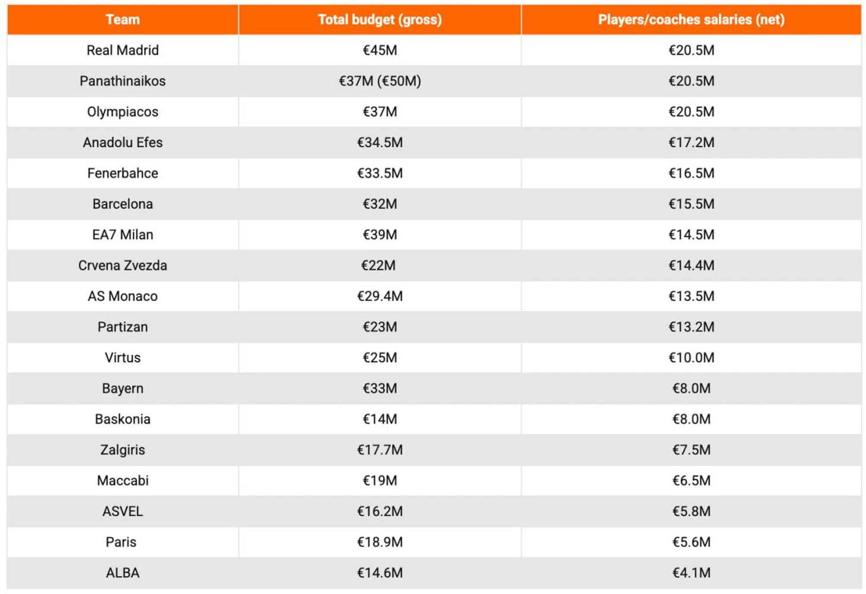Image resolution: width=866 pixels, height=594 pixels.
Task: Click Panathinaikos budget €37M (€50M) cell
Action: pos(380,81)
